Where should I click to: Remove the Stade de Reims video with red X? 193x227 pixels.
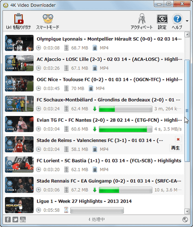point(178,139)
